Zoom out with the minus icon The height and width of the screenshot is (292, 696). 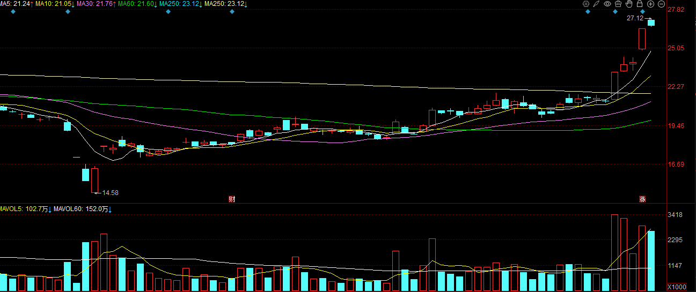pyautogui.click(x=661, y=4)
